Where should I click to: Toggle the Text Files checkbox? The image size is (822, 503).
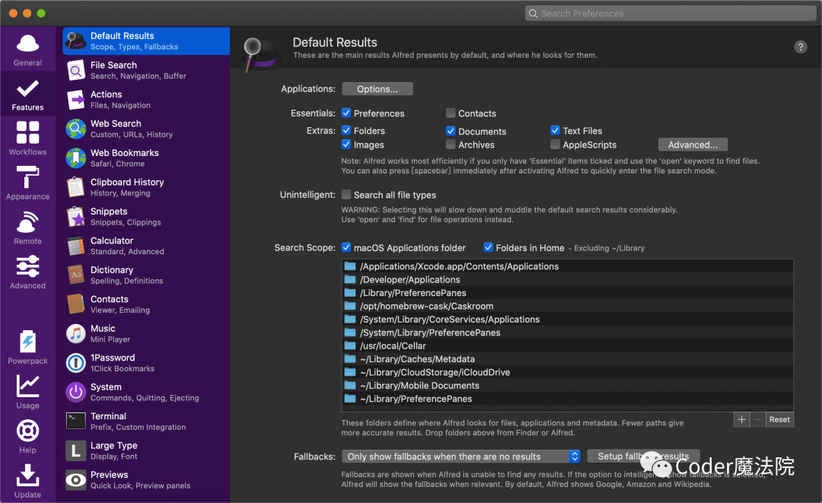[x=555, y=130]
